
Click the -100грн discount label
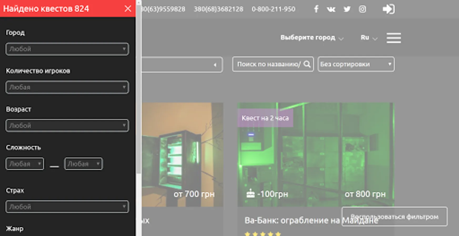tap(273, 194)
